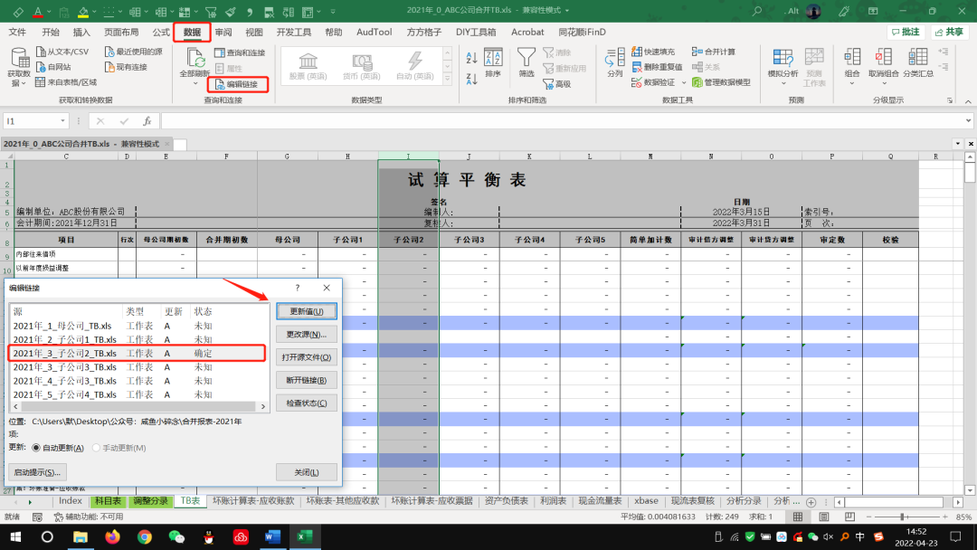Switch to Page Break Preview in status bar
This screenshot has width=977, height=550.
coord(849,517)
